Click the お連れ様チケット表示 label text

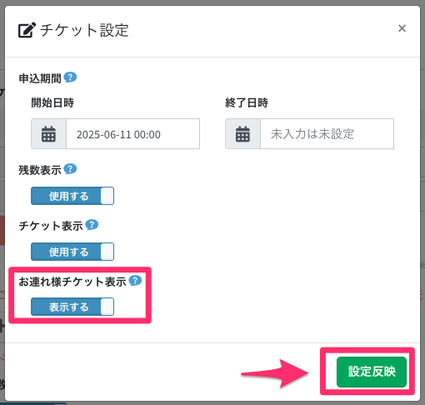[x=72, y=282]
